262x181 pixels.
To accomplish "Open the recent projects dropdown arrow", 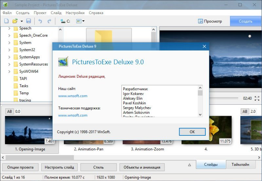I will 22,21.
